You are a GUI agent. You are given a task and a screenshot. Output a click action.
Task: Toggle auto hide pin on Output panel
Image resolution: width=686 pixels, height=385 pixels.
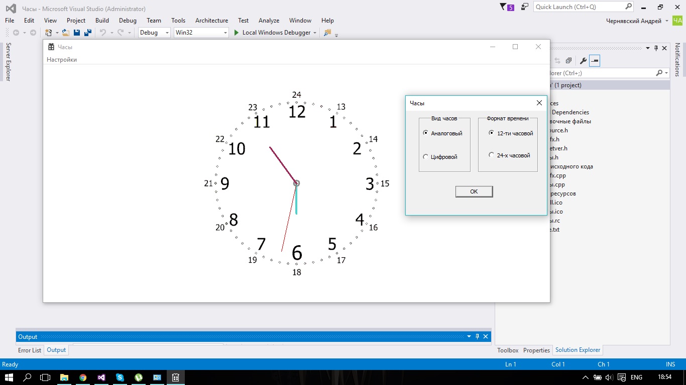point(478,336)
